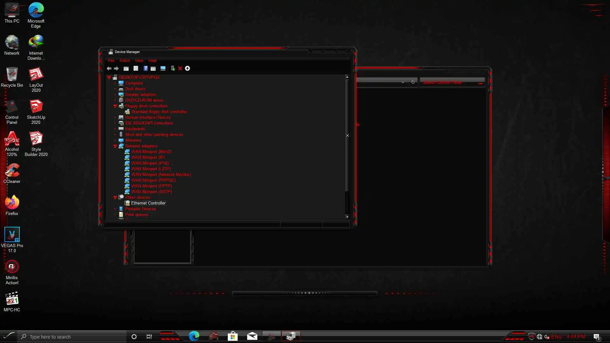Open Microsoft Edge in the taskbar
Viewport: 610px width, 343px height.
194,336
